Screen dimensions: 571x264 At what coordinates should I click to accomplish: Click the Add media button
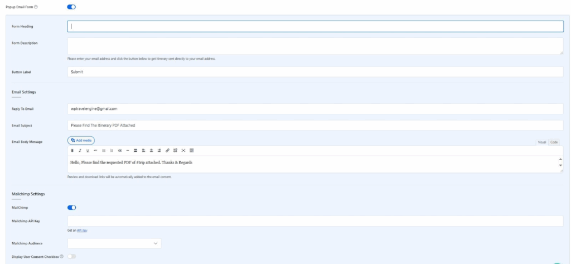tap(81, 140)
